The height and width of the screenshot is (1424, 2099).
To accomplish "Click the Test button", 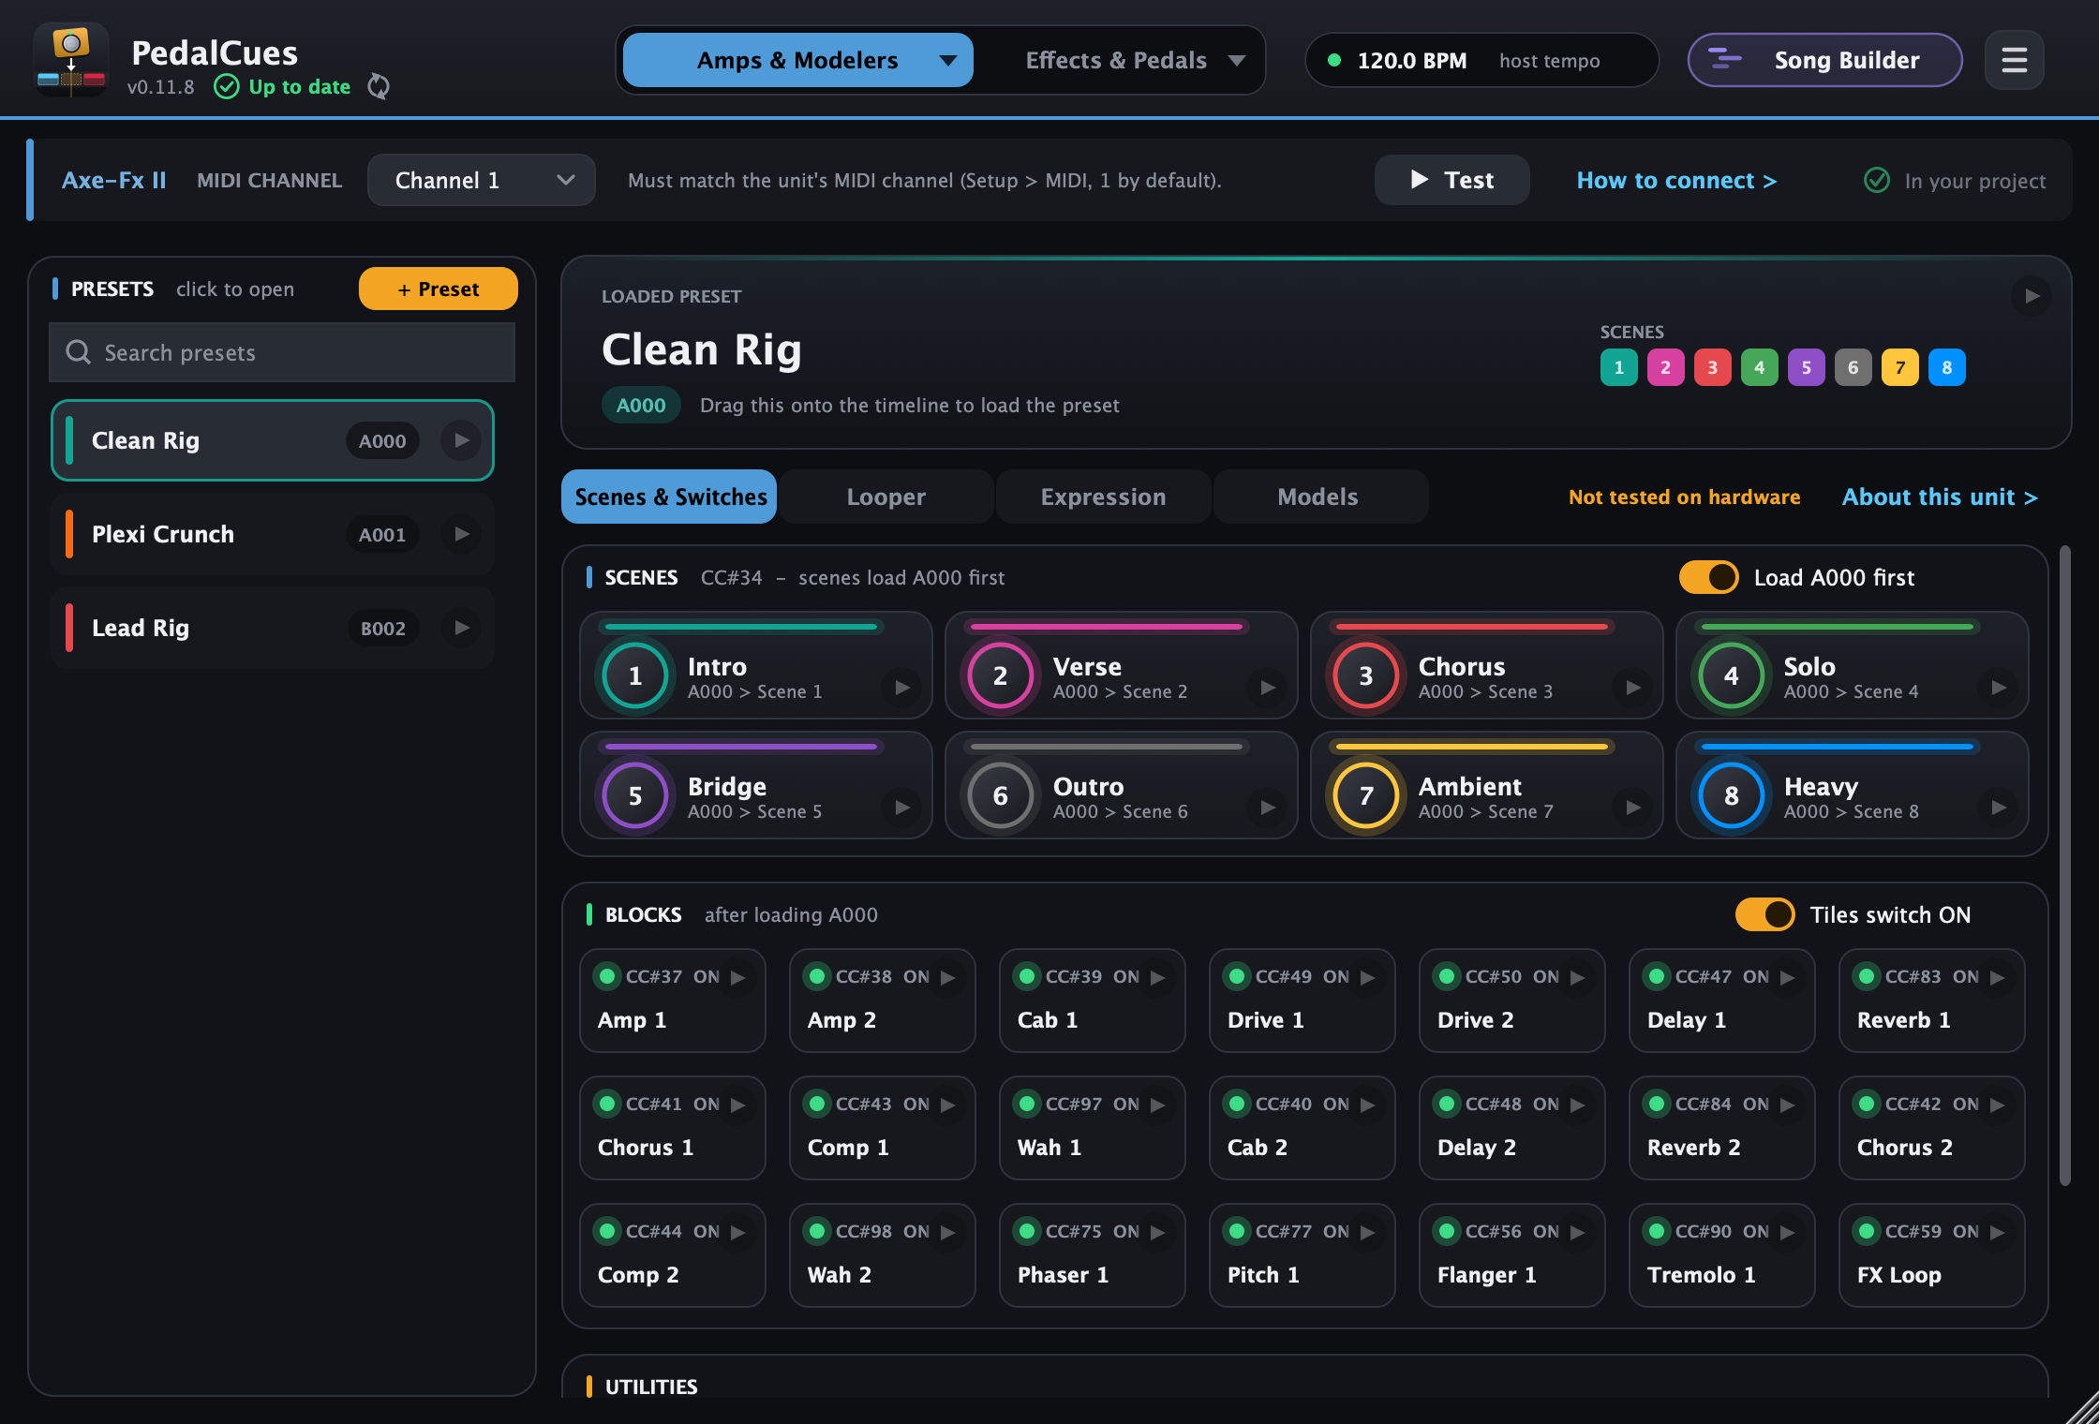I will 1452,180.
